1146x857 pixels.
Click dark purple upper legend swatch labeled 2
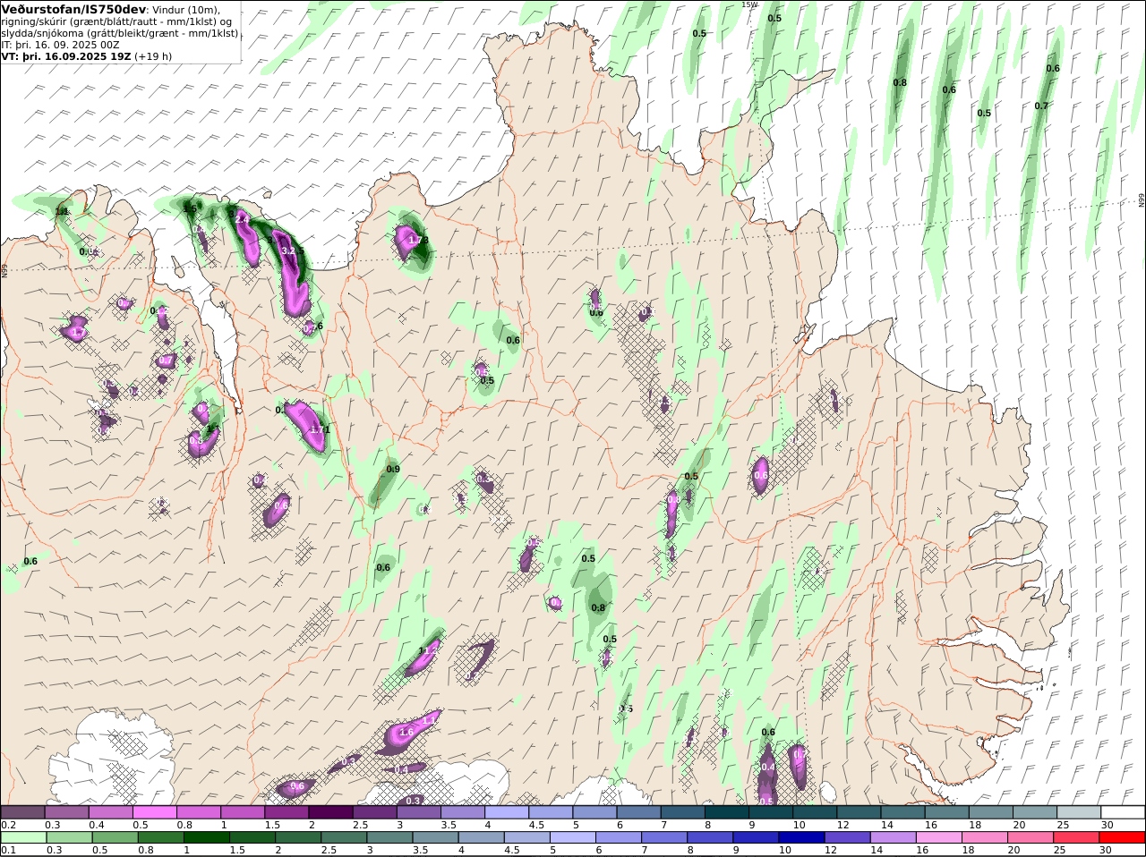tap(329, 811)
